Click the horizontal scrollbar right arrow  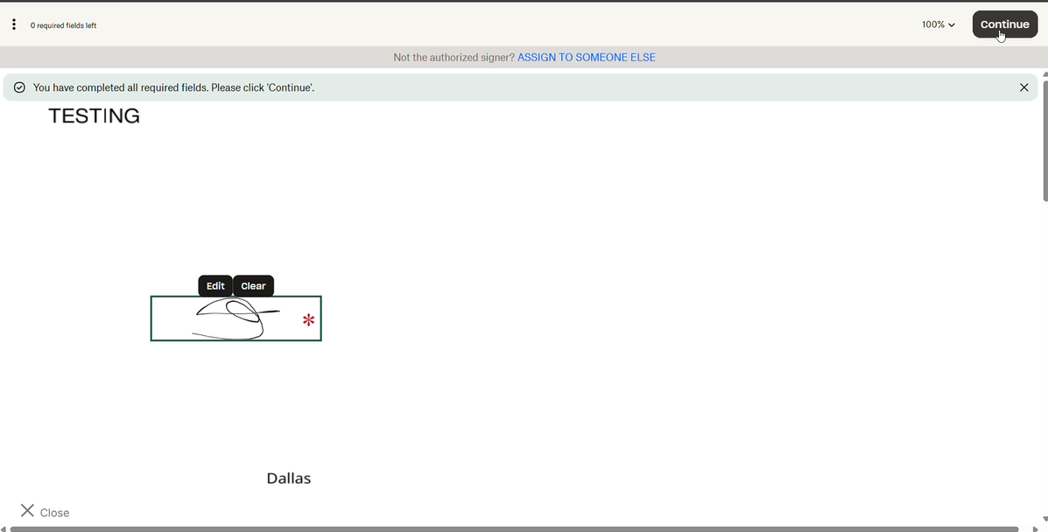[x=1035, y=528]
